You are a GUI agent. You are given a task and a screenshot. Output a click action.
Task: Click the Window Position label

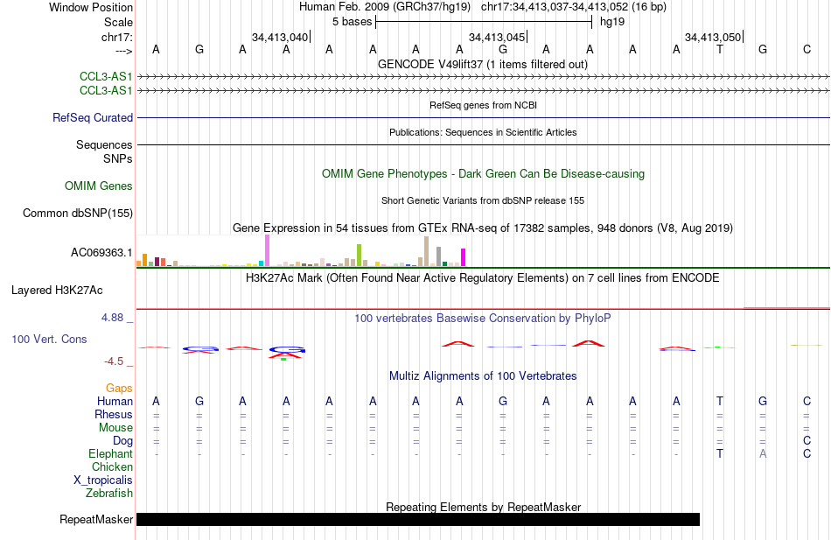[x=91, y=7]
